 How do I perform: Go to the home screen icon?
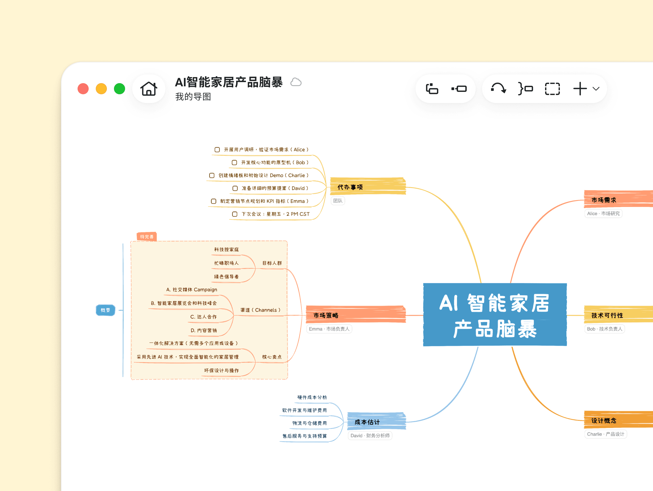point(149,89)
